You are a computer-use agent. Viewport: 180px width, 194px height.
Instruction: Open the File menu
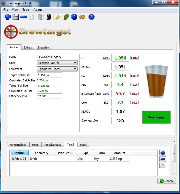6,10
